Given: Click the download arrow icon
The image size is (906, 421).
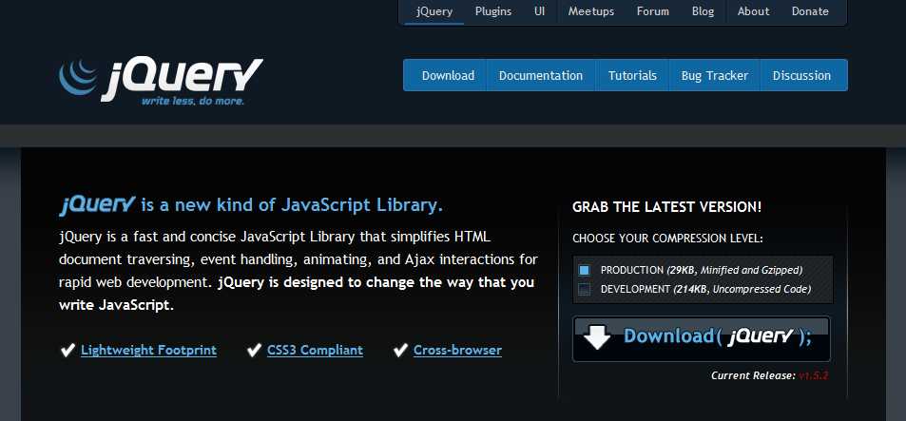Looking at the screenshot, I should [597, 336].
